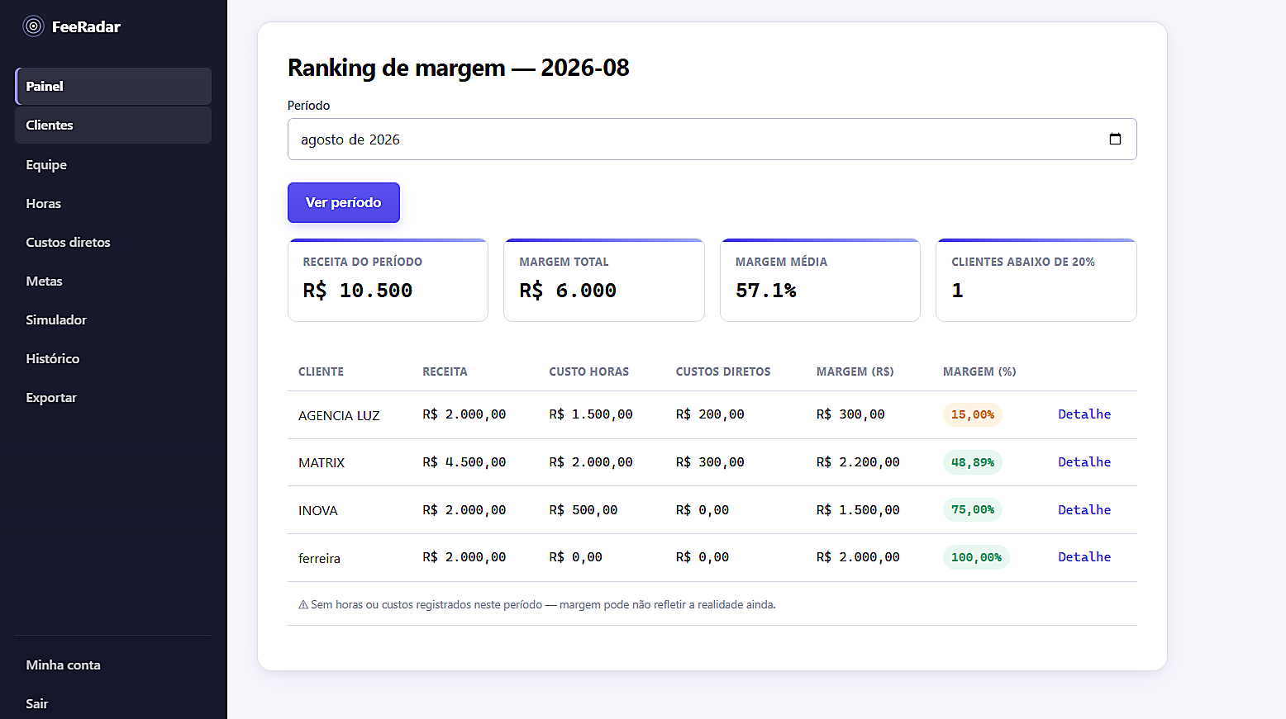The image size is (1286, 719).
Task: Click the FeeRadar radar logo icon
Action: tap(33, 26)
